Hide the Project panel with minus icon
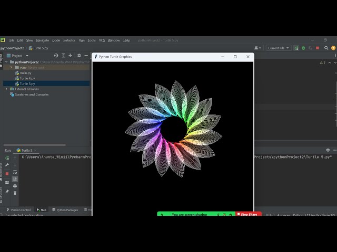The image size is (337, 252). [x=86, y=56]
